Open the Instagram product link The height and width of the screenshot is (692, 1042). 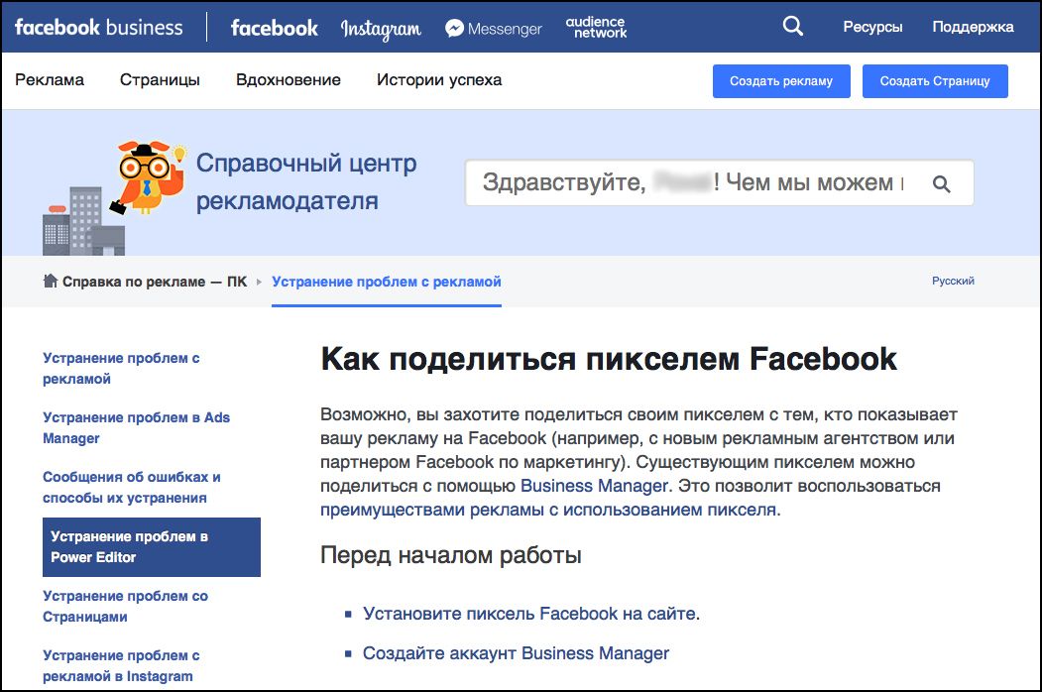[x=381, y=30]
